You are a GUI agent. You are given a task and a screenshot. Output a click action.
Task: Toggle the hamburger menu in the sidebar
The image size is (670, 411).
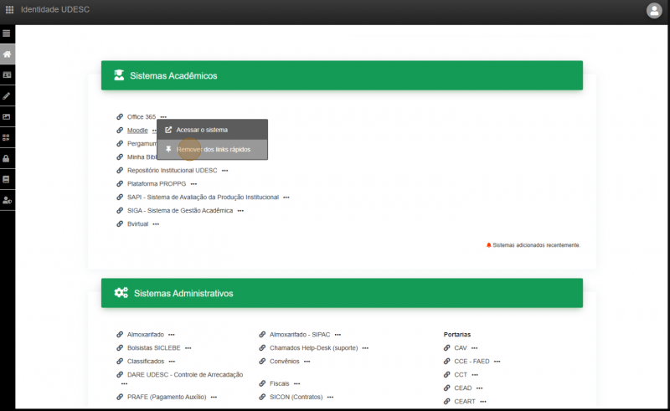(7, 33)
